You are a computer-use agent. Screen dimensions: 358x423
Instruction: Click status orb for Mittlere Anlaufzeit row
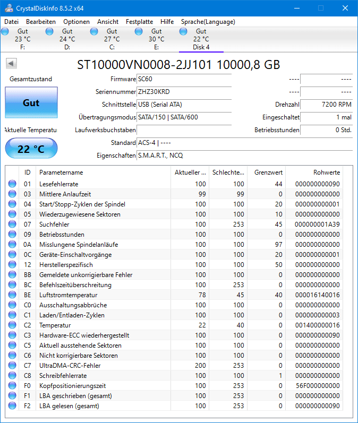(x=12, y=194)
